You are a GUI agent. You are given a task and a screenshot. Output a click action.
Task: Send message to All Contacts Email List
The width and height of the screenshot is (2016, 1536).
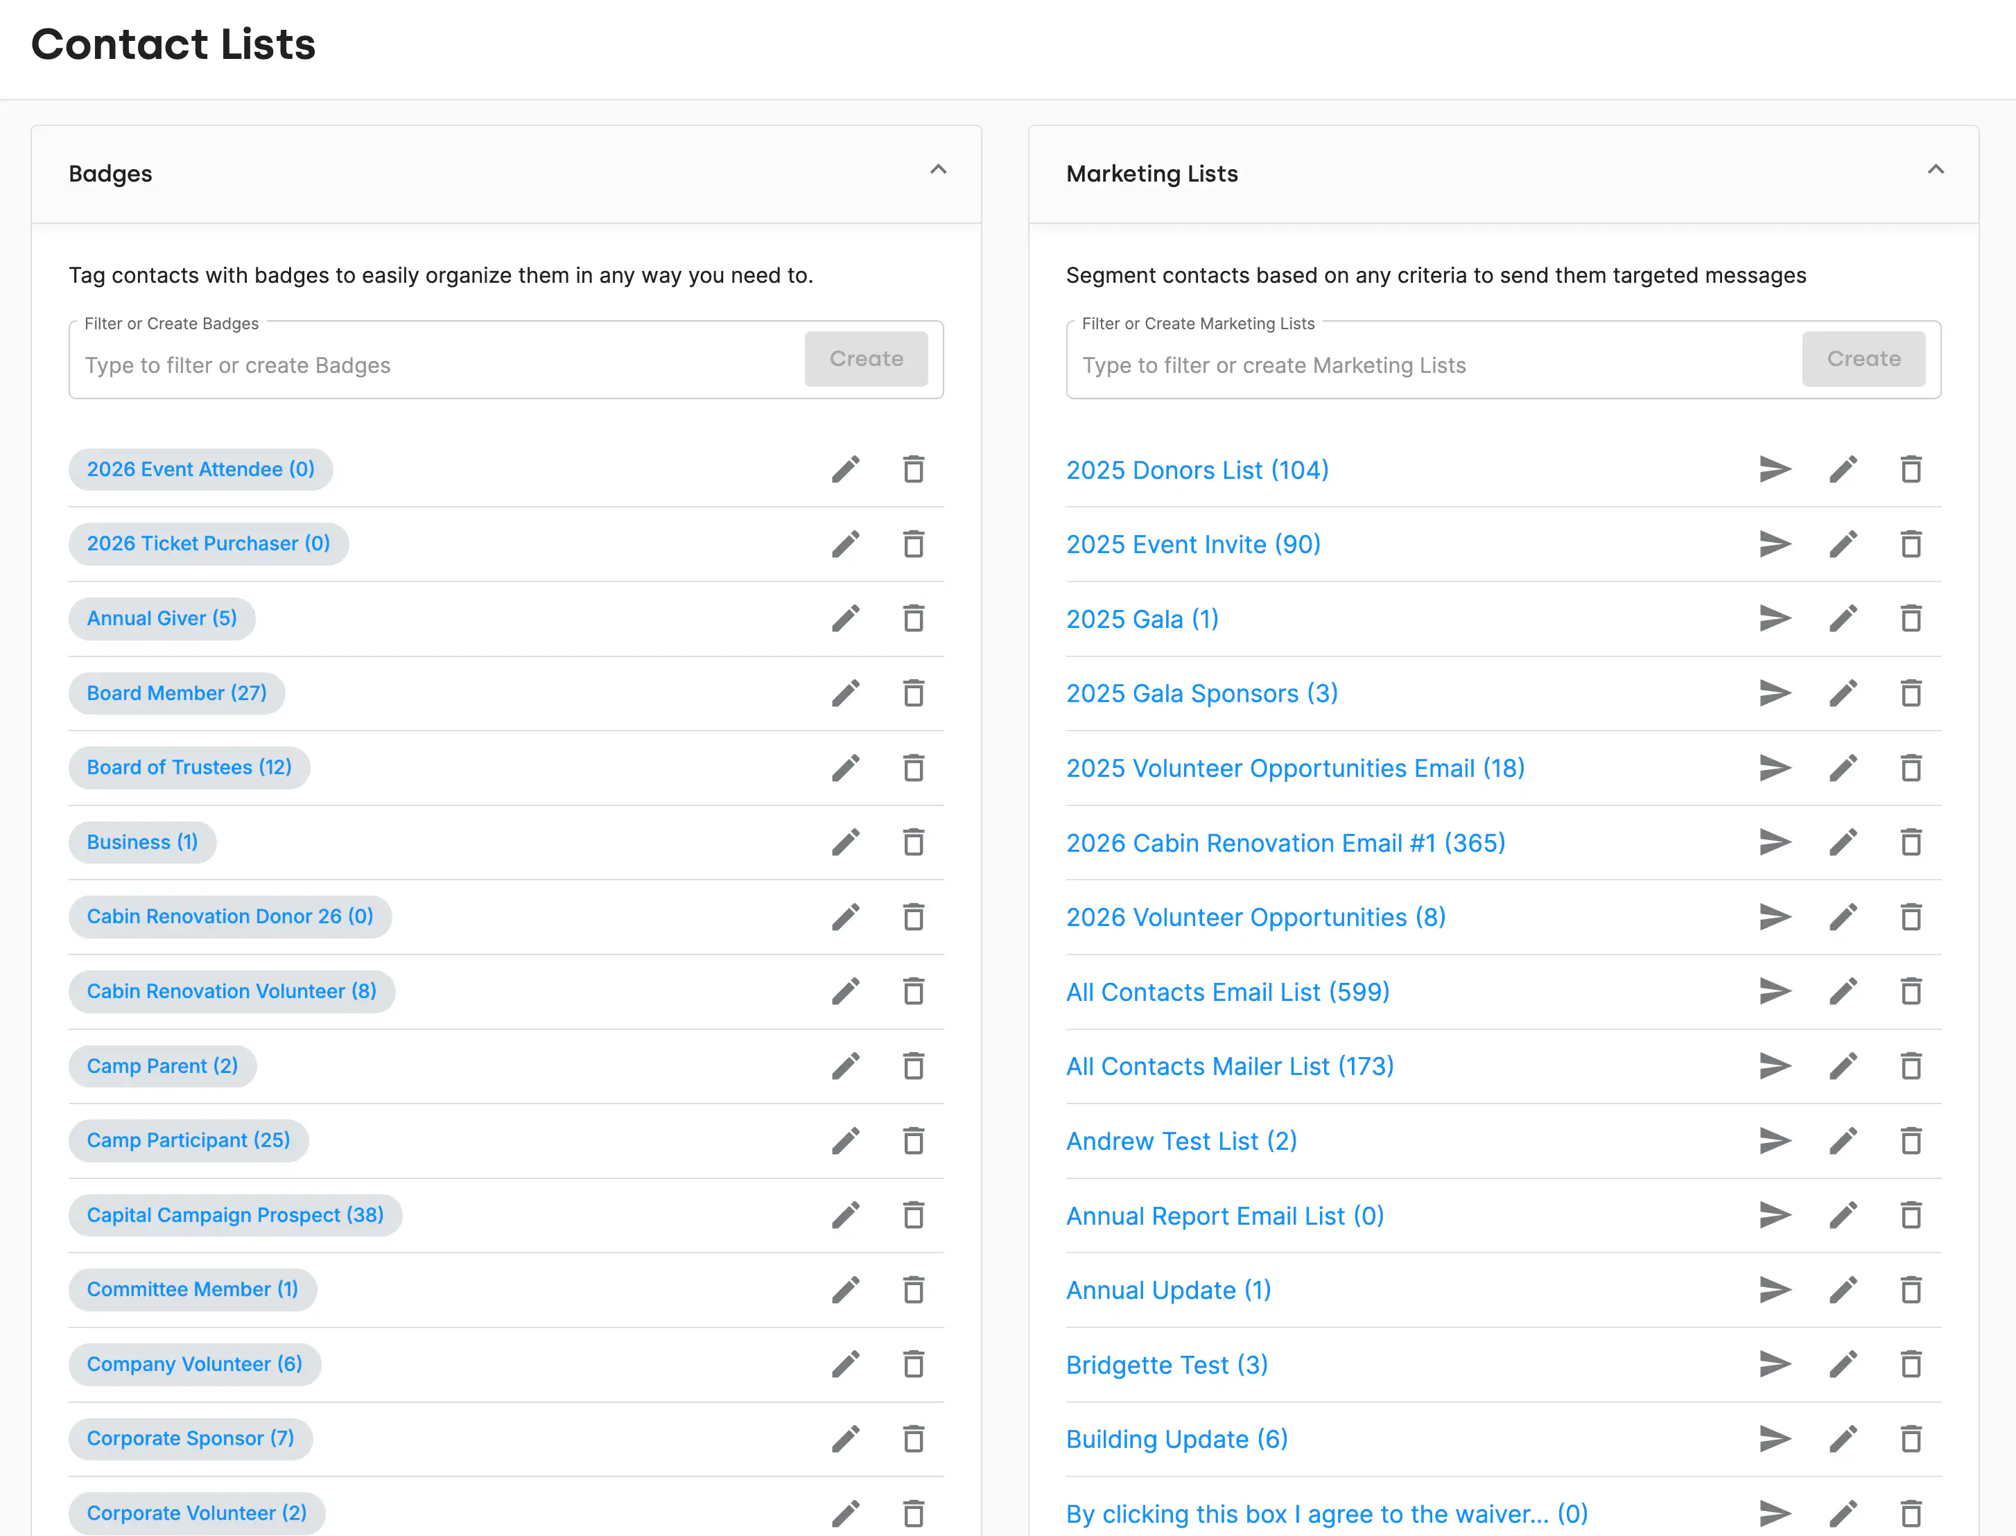coord(1775,991)
